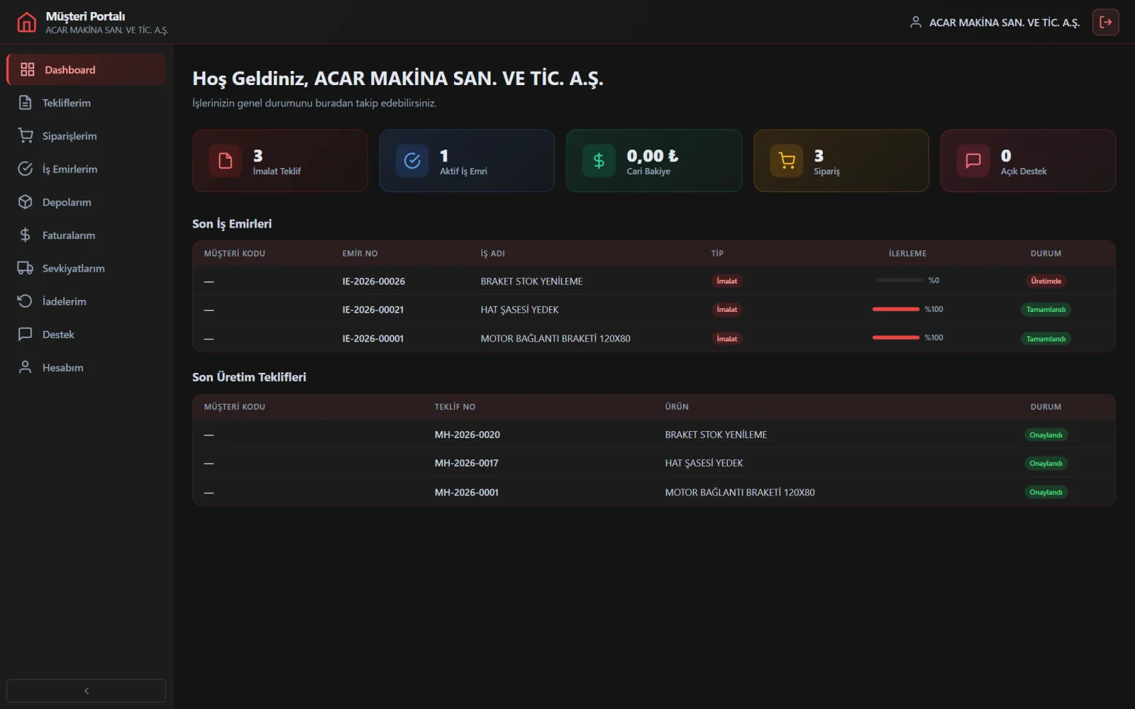Open work order IE-2026-00026

coord(653,281)
